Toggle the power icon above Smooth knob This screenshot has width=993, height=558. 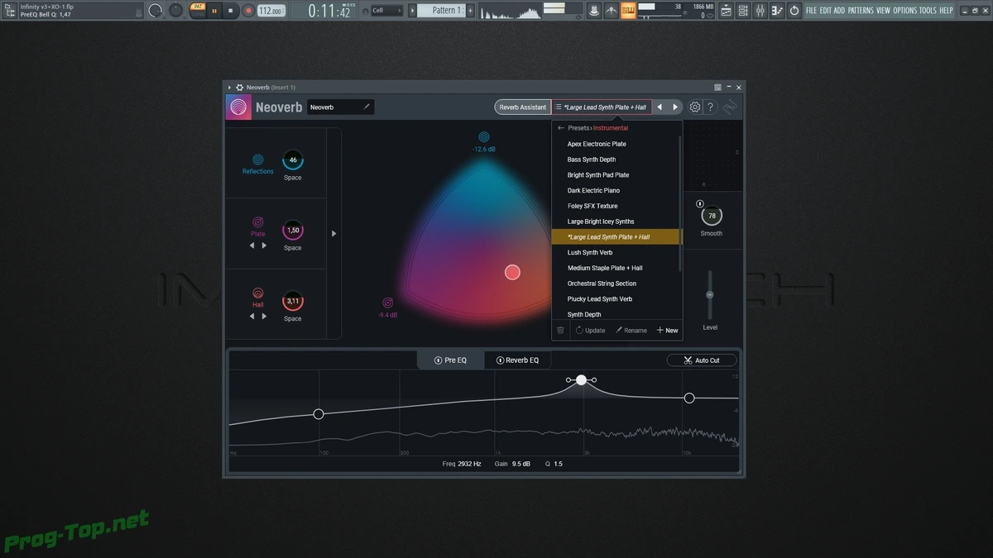pyautogui.click(x=700, y=203)
